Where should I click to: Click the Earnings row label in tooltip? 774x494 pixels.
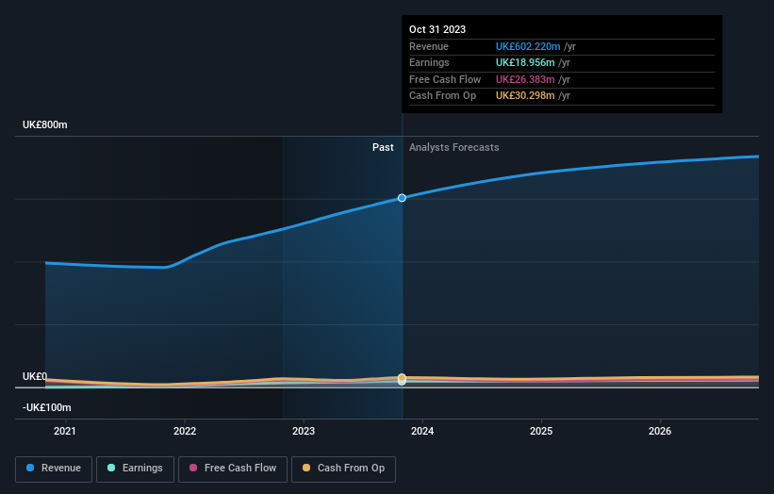point(430,62)
